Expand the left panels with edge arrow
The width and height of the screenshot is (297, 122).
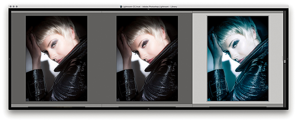[10, 59]
